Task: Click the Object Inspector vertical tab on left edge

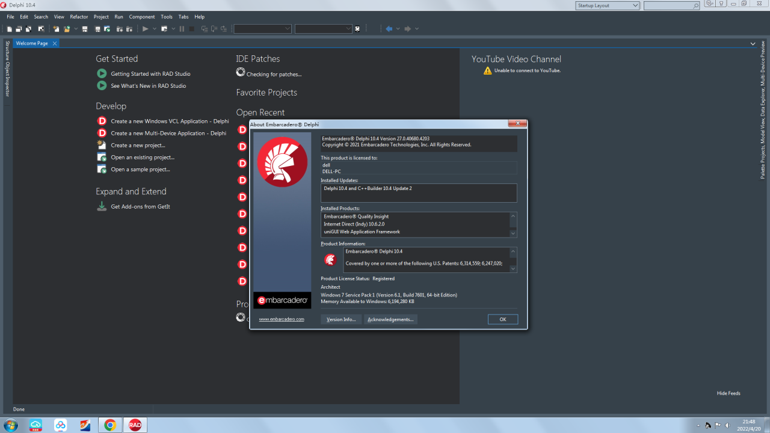Action: pyautogui.click(x=7, y=79)
